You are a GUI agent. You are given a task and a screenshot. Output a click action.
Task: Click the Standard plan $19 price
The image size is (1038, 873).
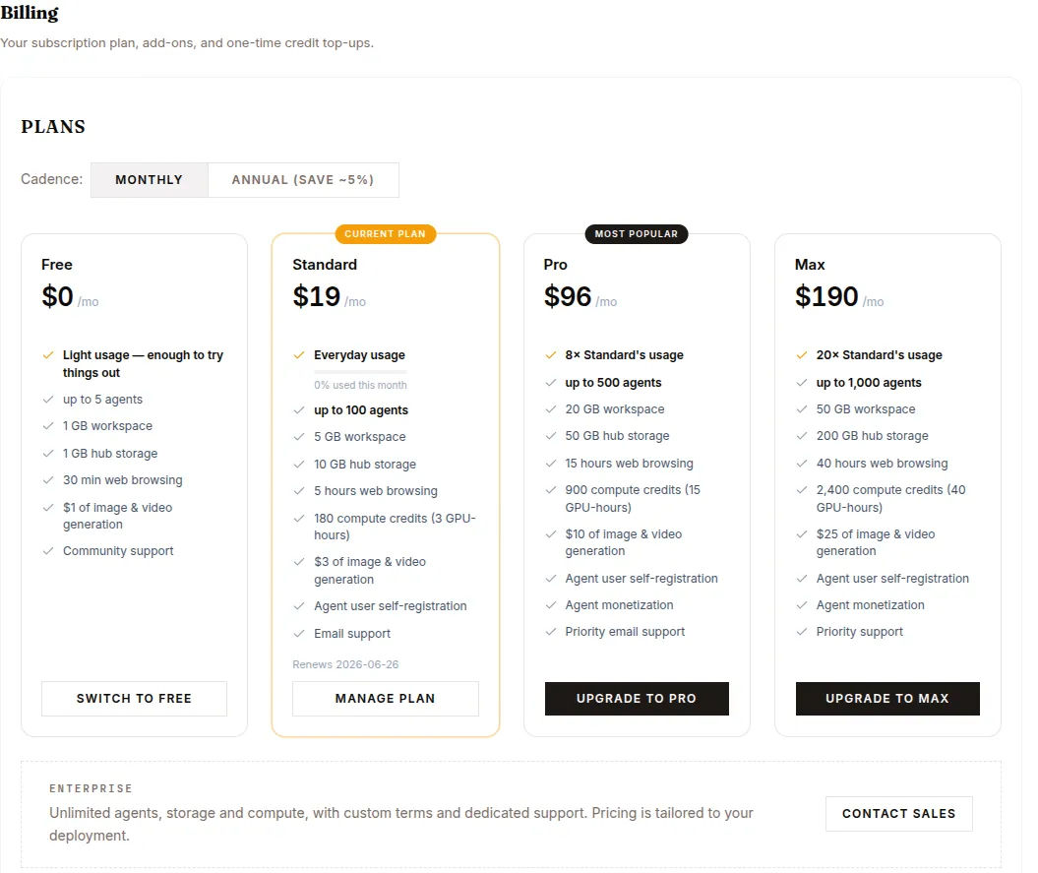coord(317,296)
